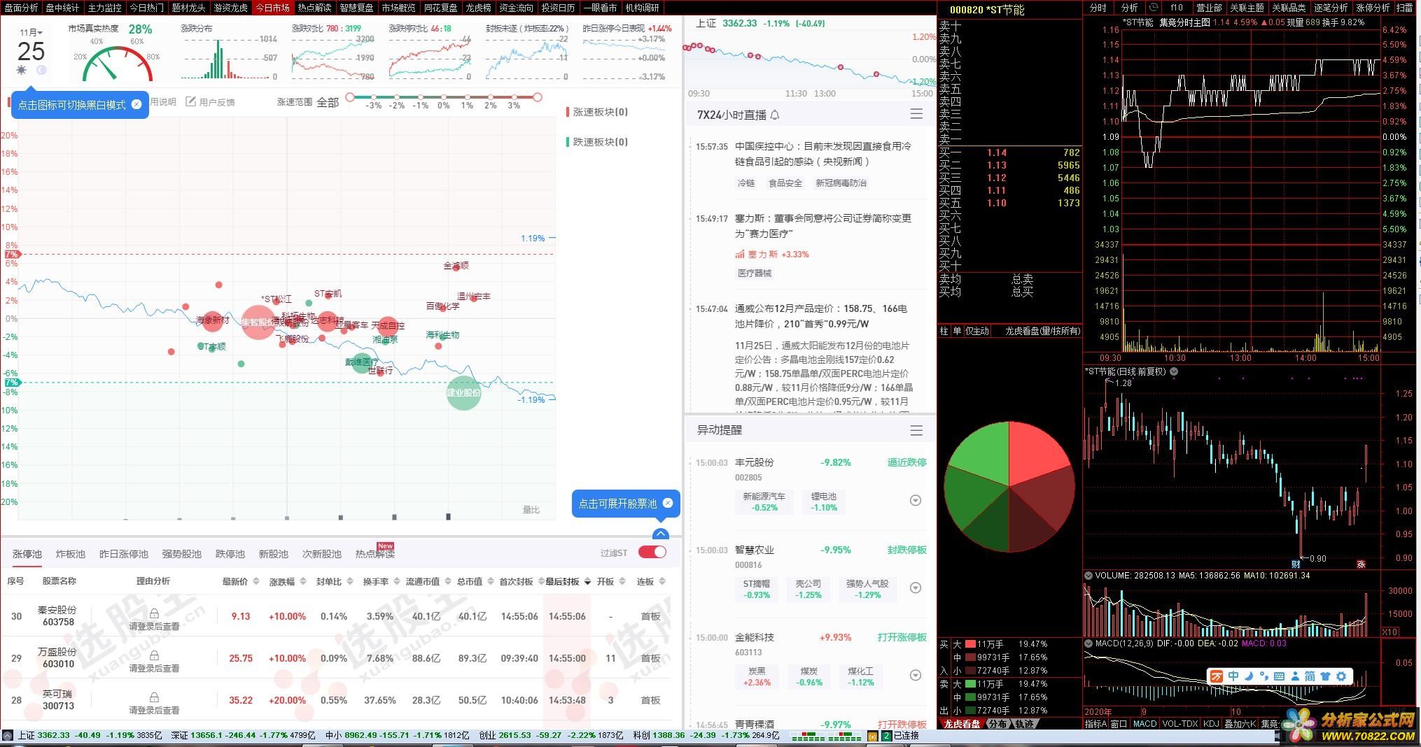Toggle the 仅主动 filter

tap(977, 331)
